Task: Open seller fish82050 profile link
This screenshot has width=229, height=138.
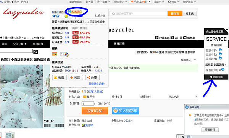Action: point(58,12)
